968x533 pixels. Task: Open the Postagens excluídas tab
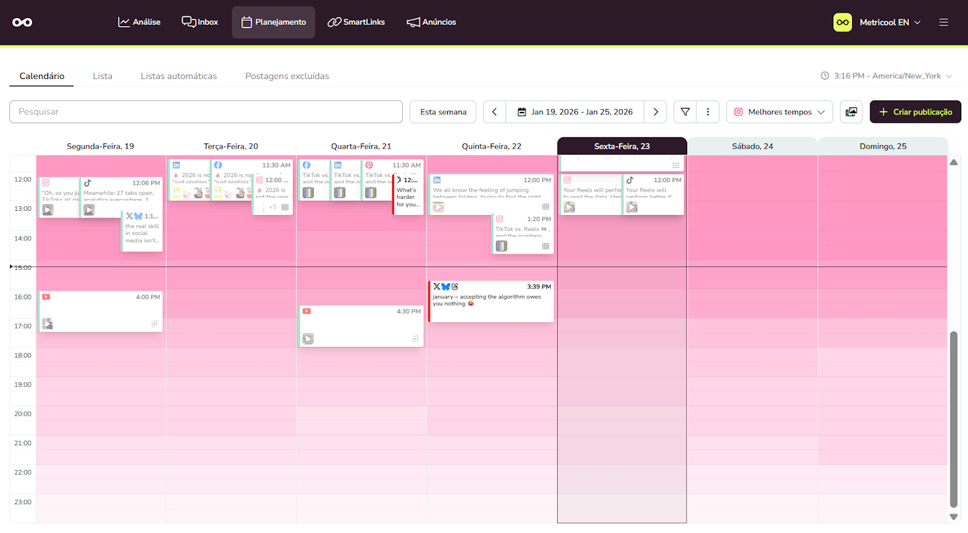click(287, 76)
